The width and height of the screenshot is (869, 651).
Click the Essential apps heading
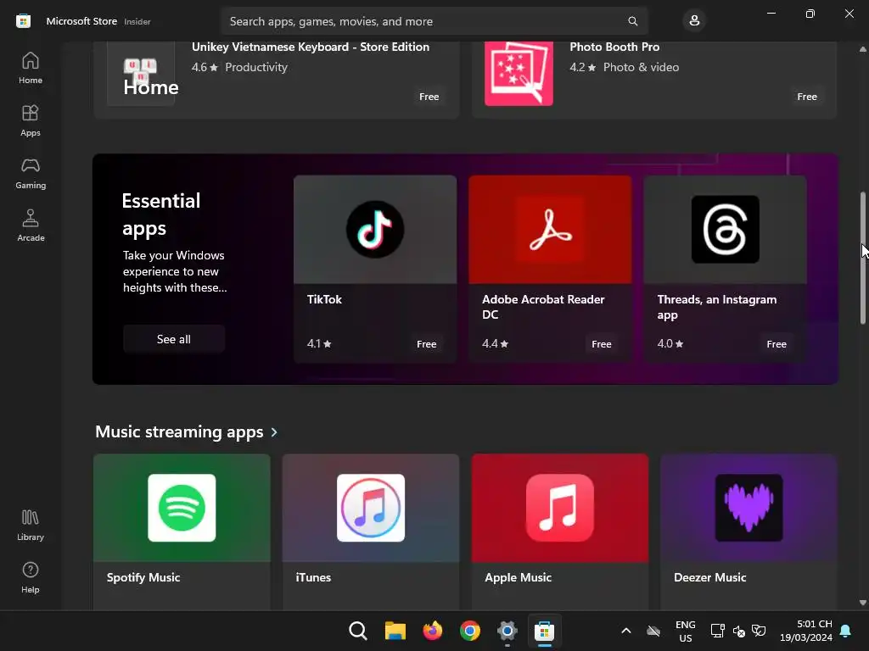pyautogui.click(x=160, y=214)
